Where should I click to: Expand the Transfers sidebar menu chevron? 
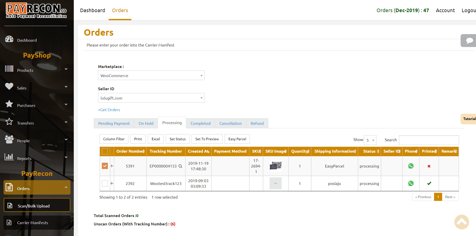click(66, 122)
